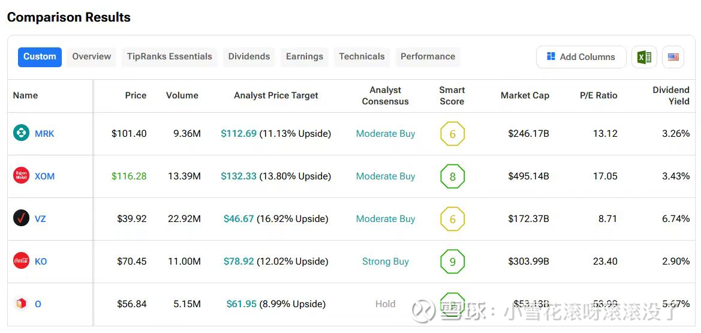Click the Realty Income O logo
Screen dimensions: 701x333
click(21, 304)
